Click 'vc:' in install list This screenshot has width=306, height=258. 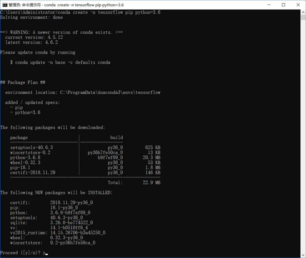coord(14,228)
